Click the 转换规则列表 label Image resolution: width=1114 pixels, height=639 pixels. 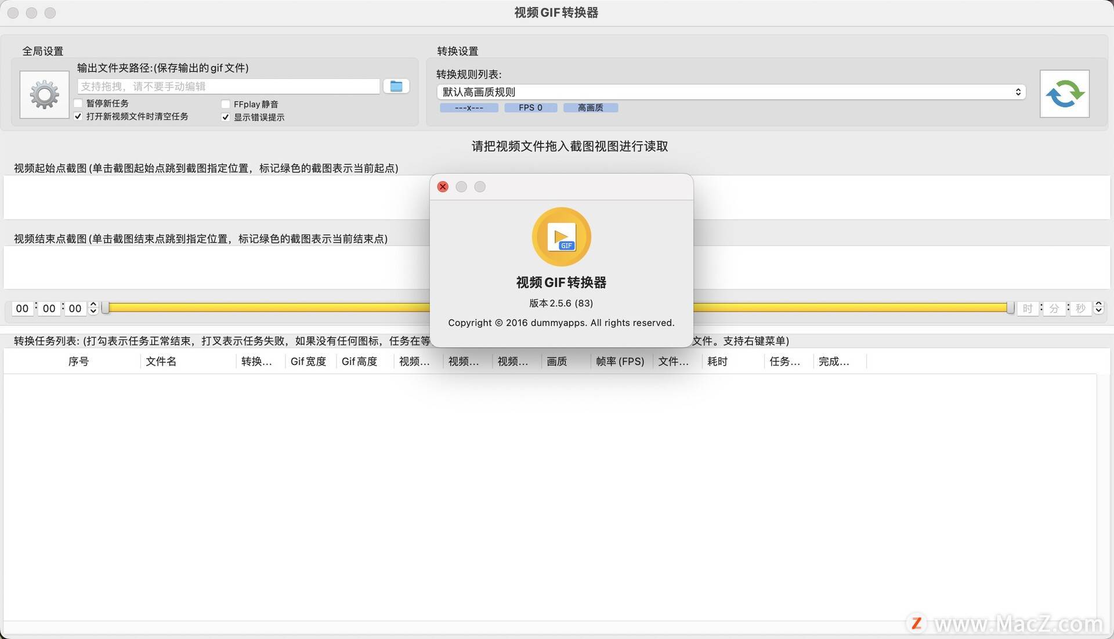(469, 74)
